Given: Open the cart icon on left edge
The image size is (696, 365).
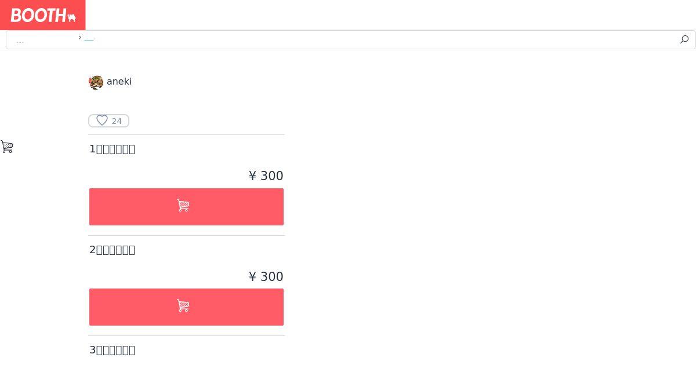Looking at the screenshot, I should [7, 147].
